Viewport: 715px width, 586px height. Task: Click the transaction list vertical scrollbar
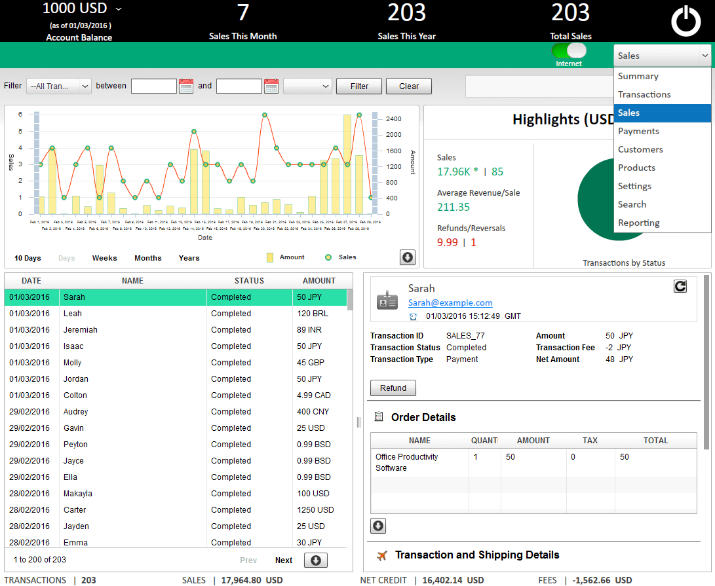[x=350, y=300]
